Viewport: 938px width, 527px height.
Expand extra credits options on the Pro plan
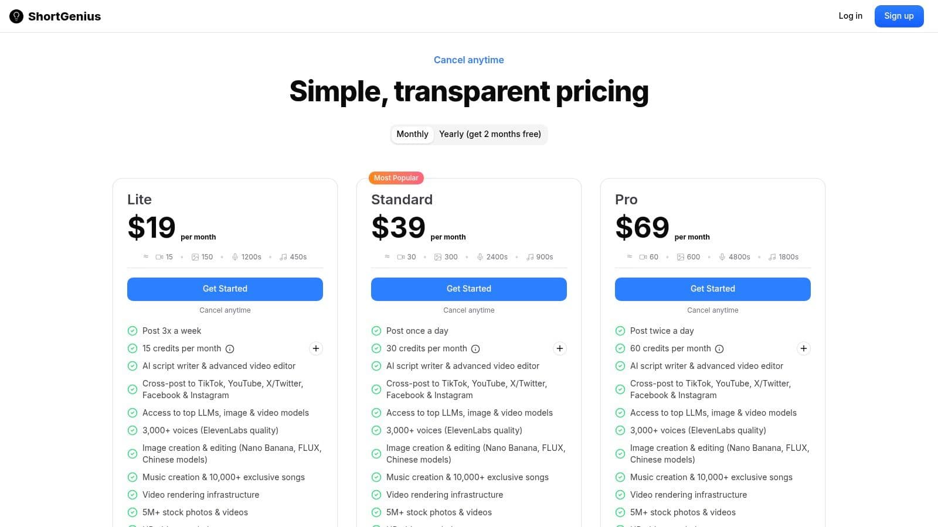pos(804,348)
